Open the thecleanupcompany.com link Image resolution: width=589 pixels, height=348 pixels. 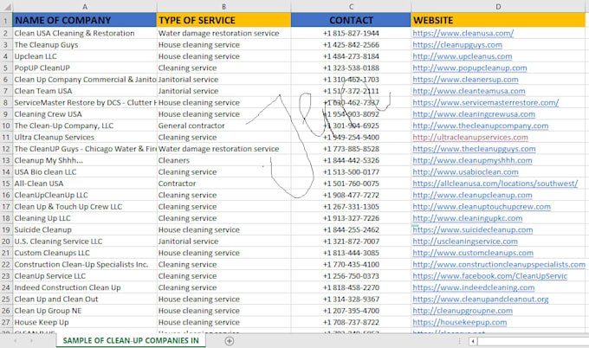pos(481,126)
